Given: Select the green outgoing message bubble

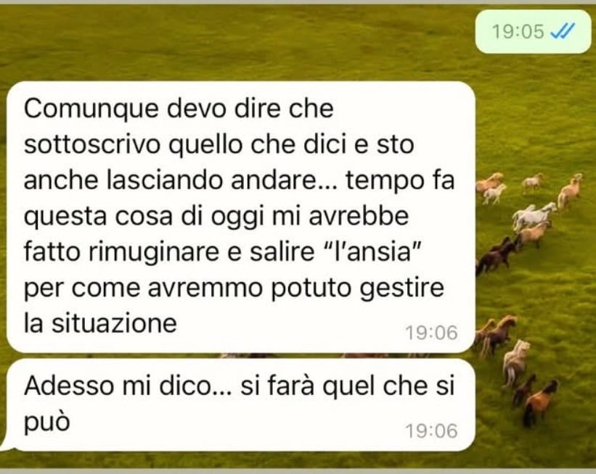Looking at the screenshot, I should tap(534, 31).
